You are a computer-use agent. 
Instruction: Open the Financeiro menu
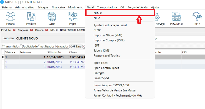click(x=58, y=7)
